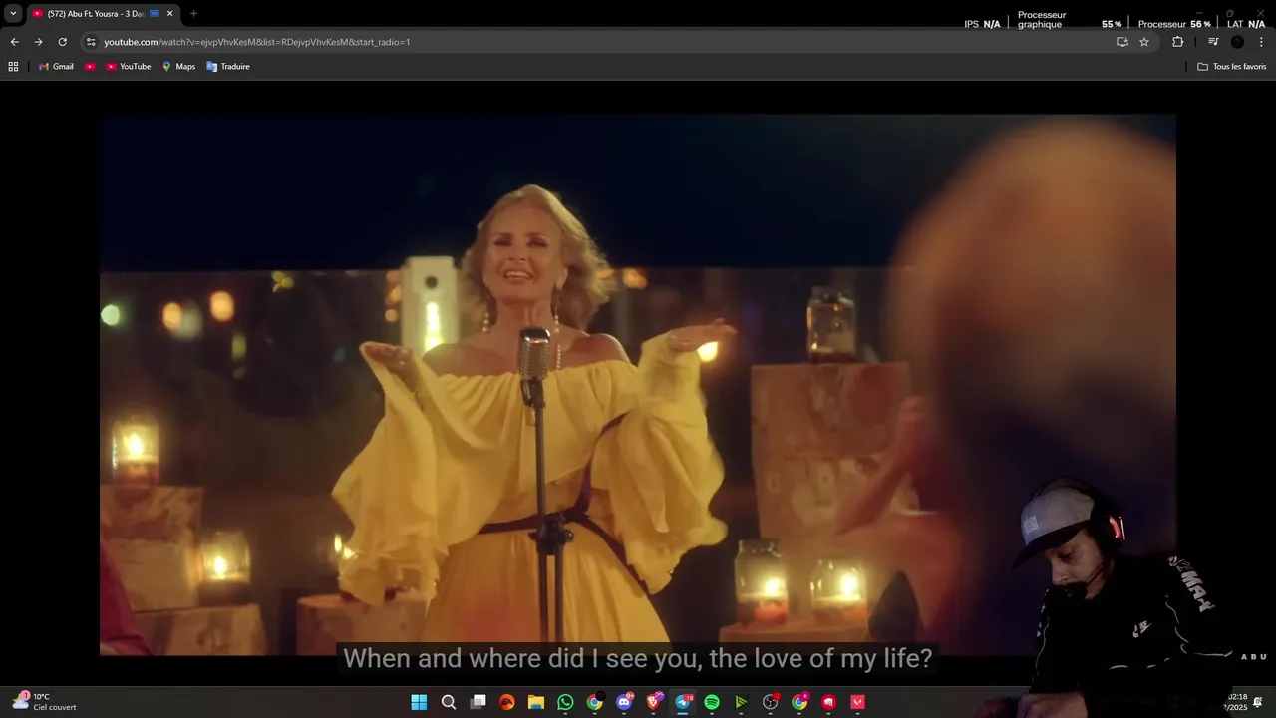Open the YouTube labeled bookmark
The height and width of the screenshot is (718, 1276).
[x=128, y=67]
